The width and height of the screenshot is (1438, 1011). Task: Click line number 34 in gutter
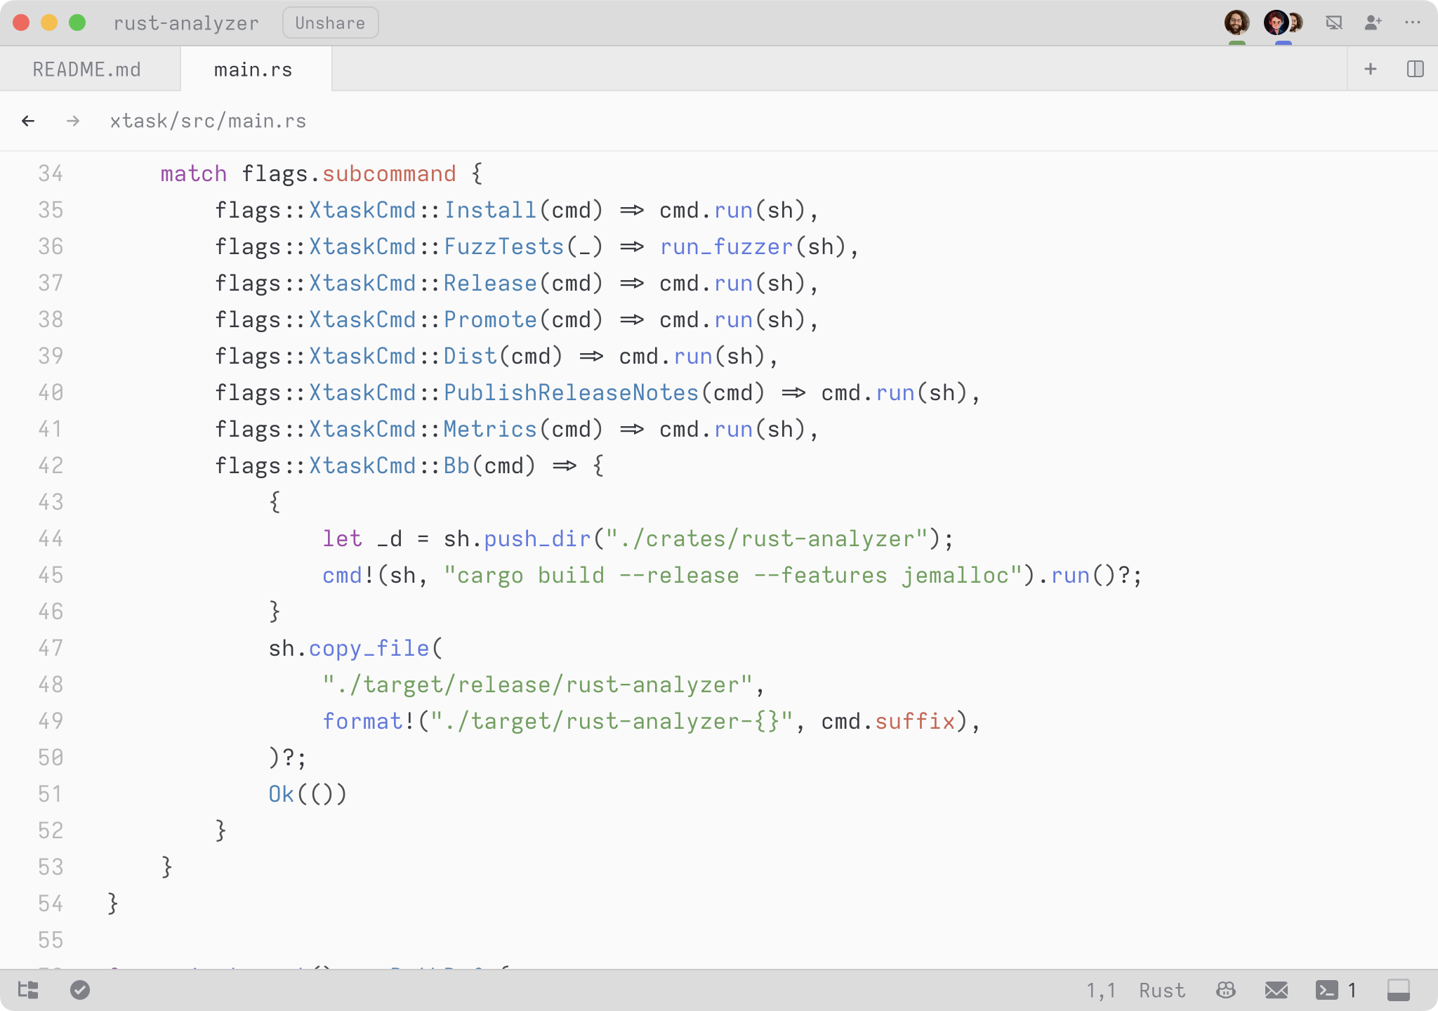(51, 173)
